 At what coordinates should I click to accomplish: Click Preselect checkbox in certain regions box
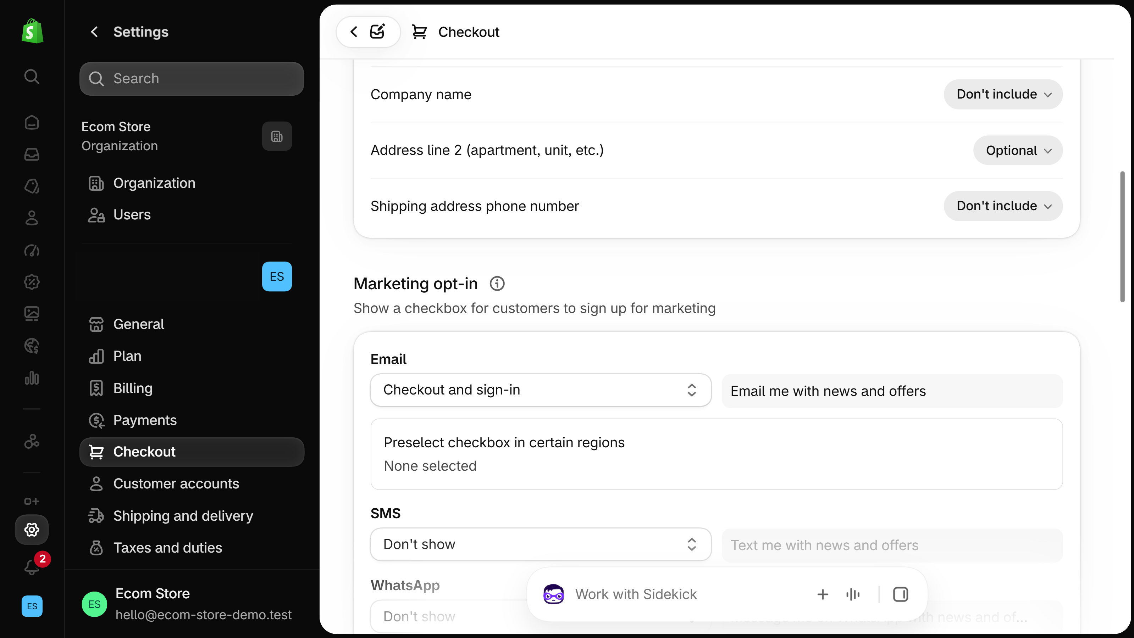coord(716,454)
